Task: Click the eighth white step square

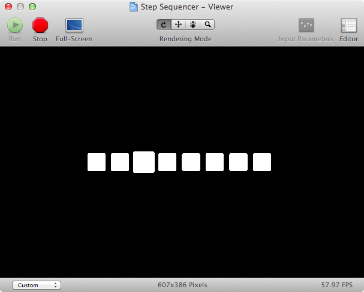Action: 262,162
